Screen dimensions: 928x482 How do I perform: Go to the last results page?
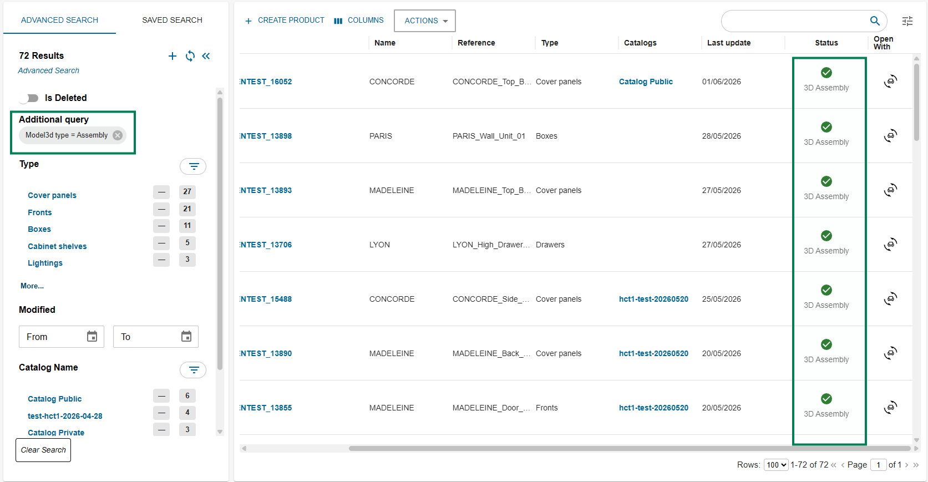[916, 465]
